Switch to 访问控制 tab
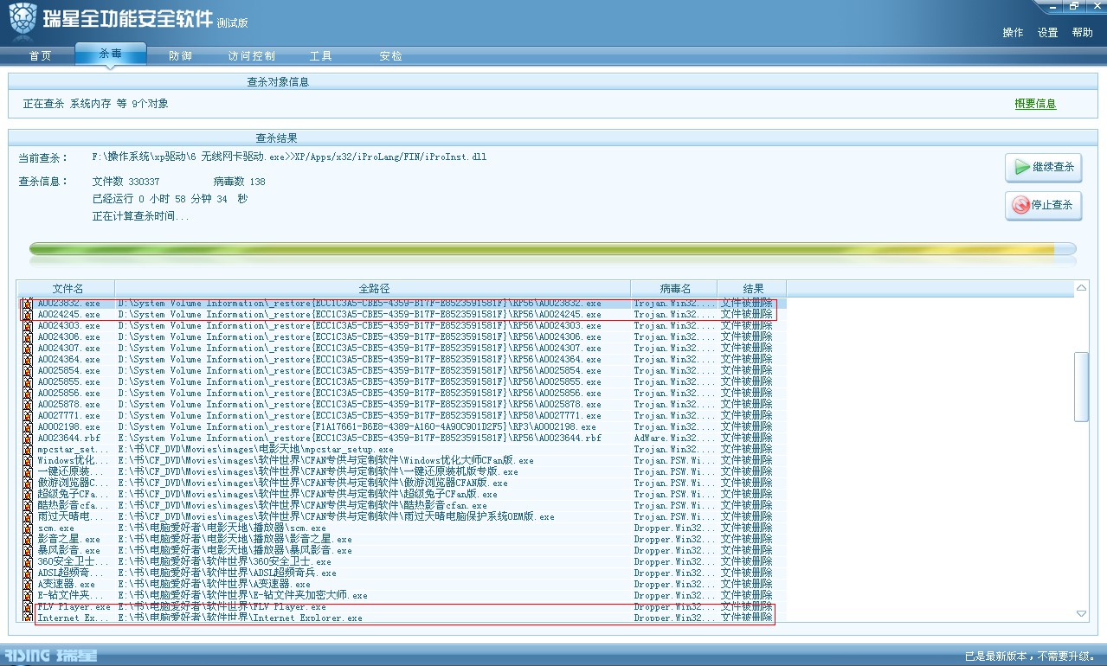Viewport: 1107px width, 666px height. coord(252,56)
